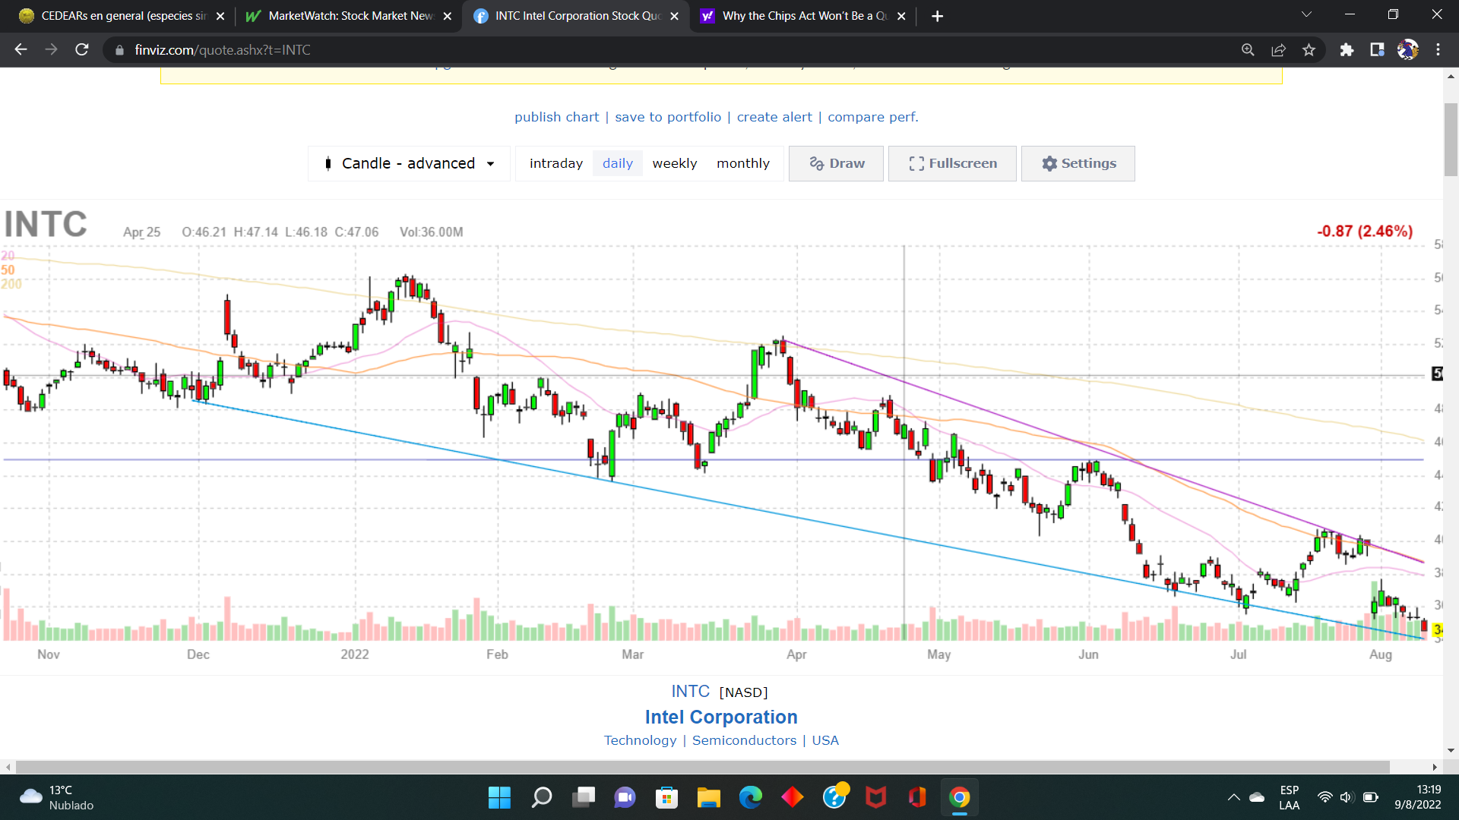
Task: Open the ESP LAA language selector
Action: click(1290, 797)
